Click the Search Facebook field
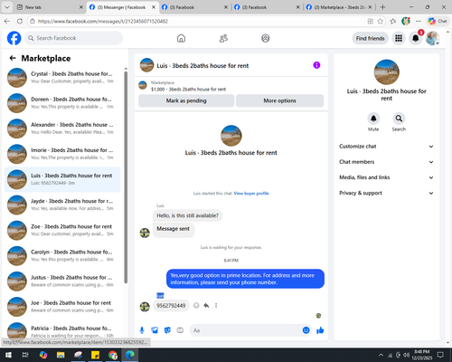 (x=73, y=38)
